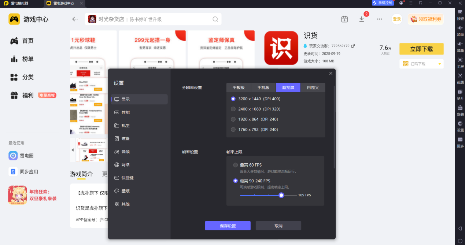Click the FPS slider handle at 165
Screen dimensions: 465x245
click(281, 195)
